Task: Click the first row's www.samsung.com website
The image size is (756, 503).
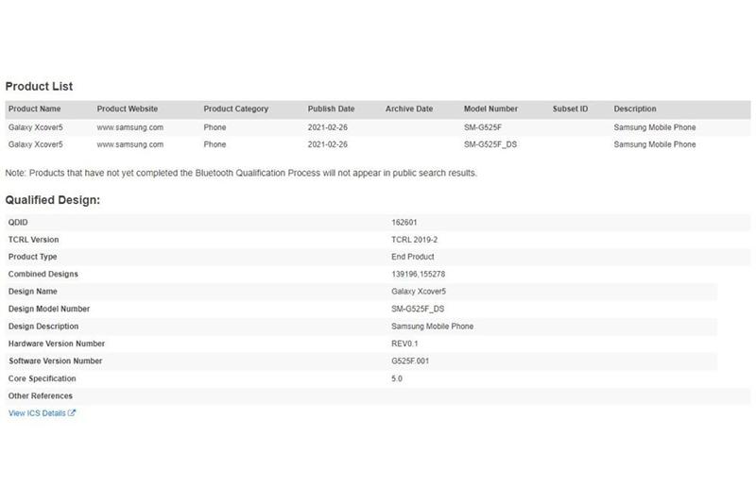Action: [x=130, y=127]
